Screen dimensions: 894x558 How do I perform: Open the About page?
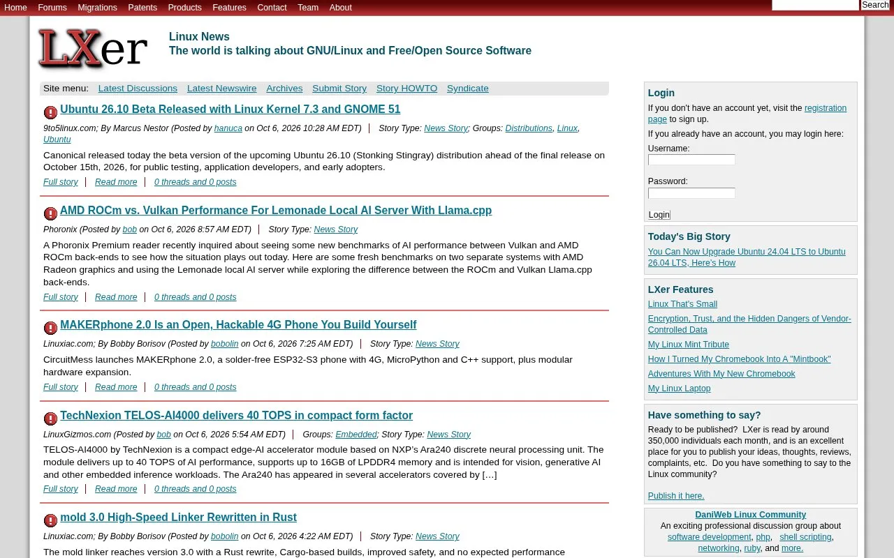[x=340, y=8]
